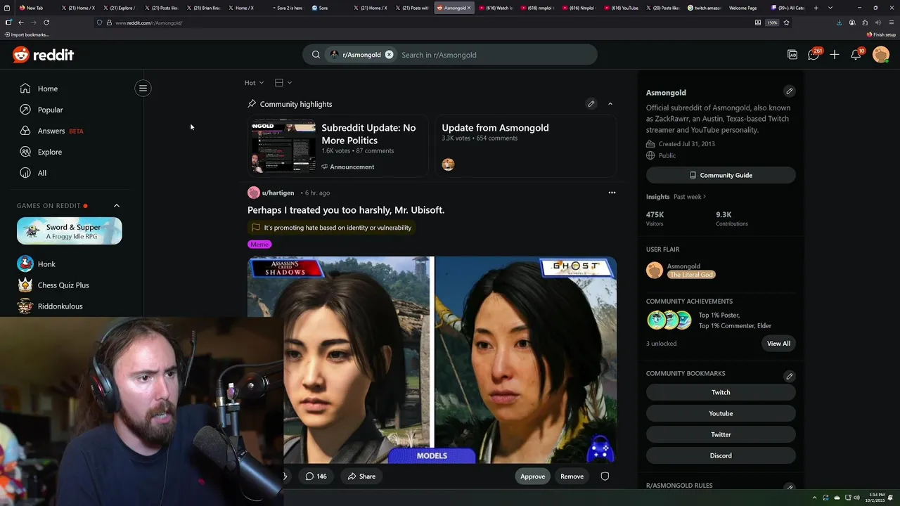Screen dimensions: 900x506
Task: Collapse the Community highlights section
Action: pyautogui.click(x=610, y=104)
